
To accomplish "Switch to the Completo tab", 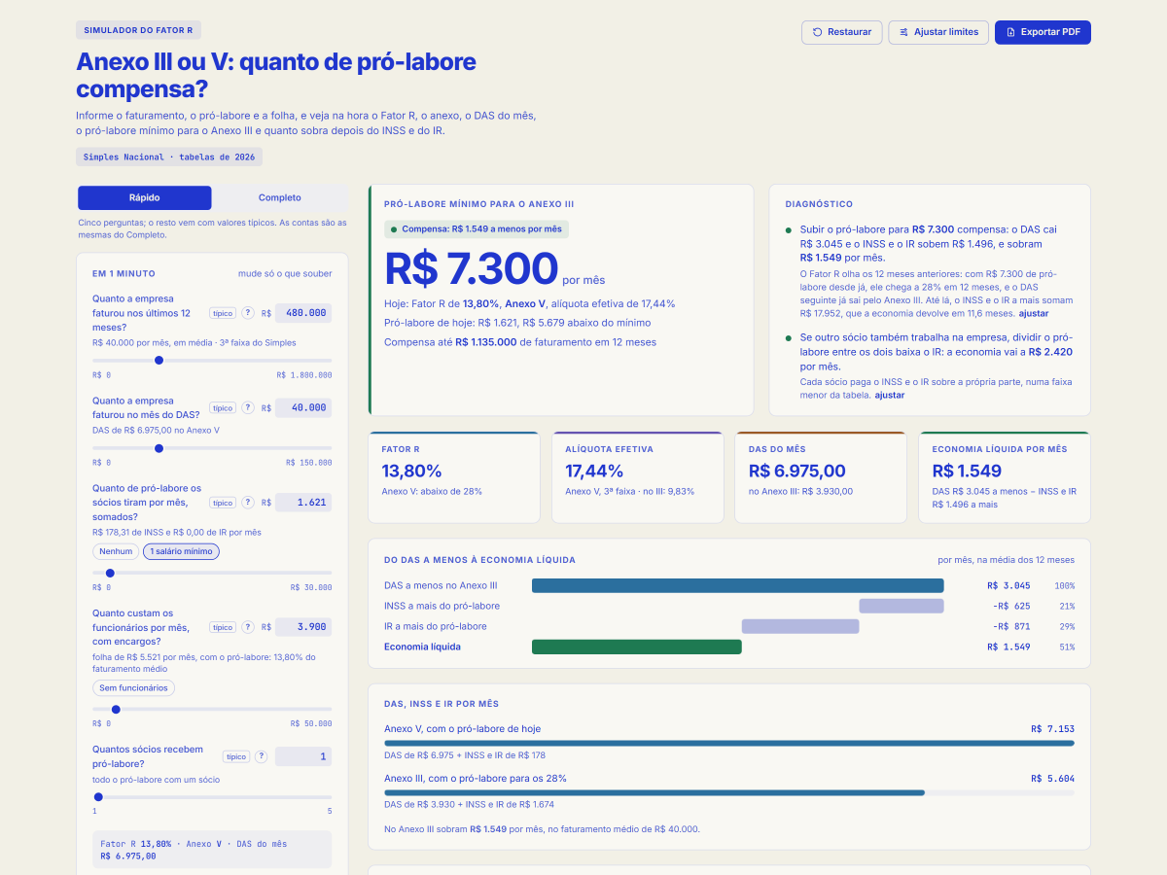I will (279, 197).
